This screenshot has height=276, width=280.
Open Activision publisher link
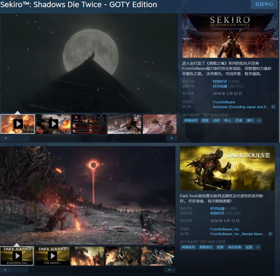(241, 107)
